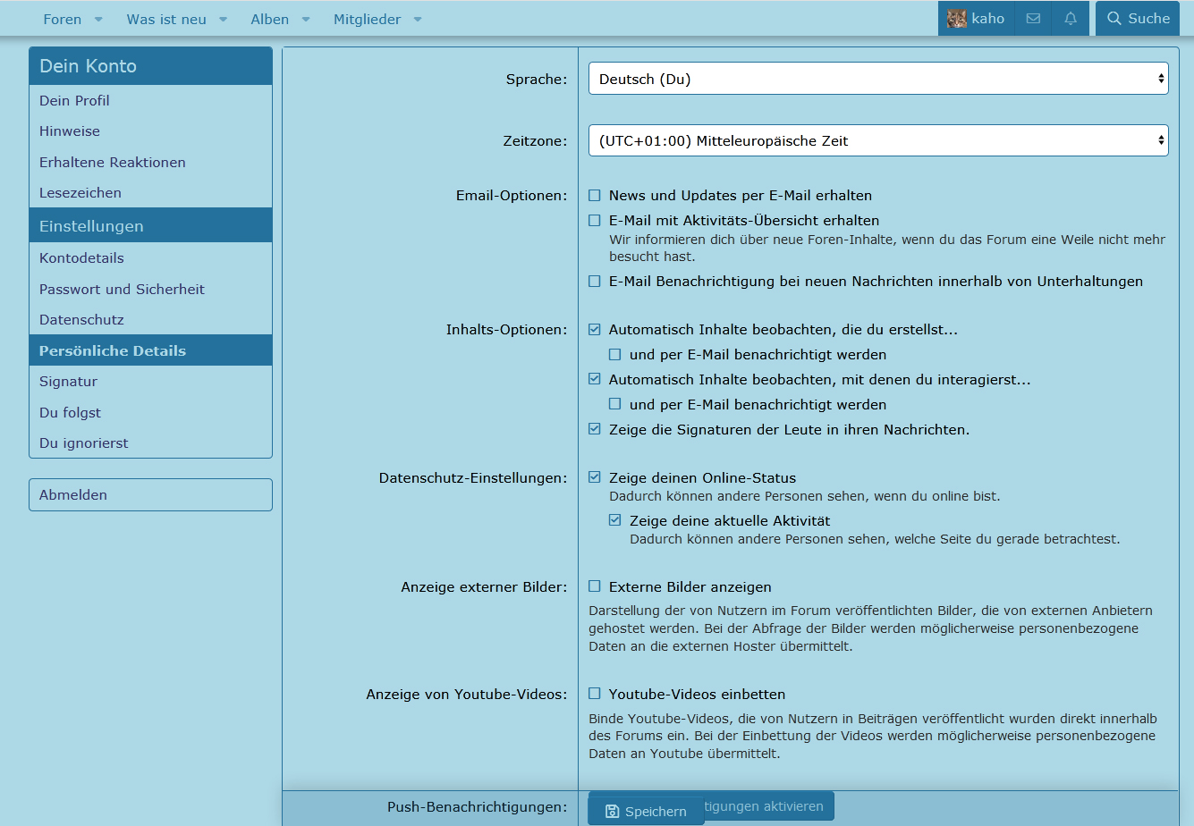Screen dimensions: 1194x826
Task: Enable E-Mail mit Aktivitäts-Übersicht checkbox
Action: (x=595, y=220)
